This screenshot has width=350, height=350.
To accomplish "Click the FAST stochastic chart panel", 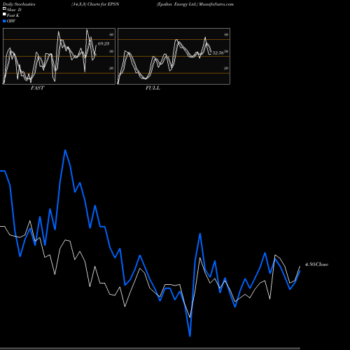I will coord(59,56).
